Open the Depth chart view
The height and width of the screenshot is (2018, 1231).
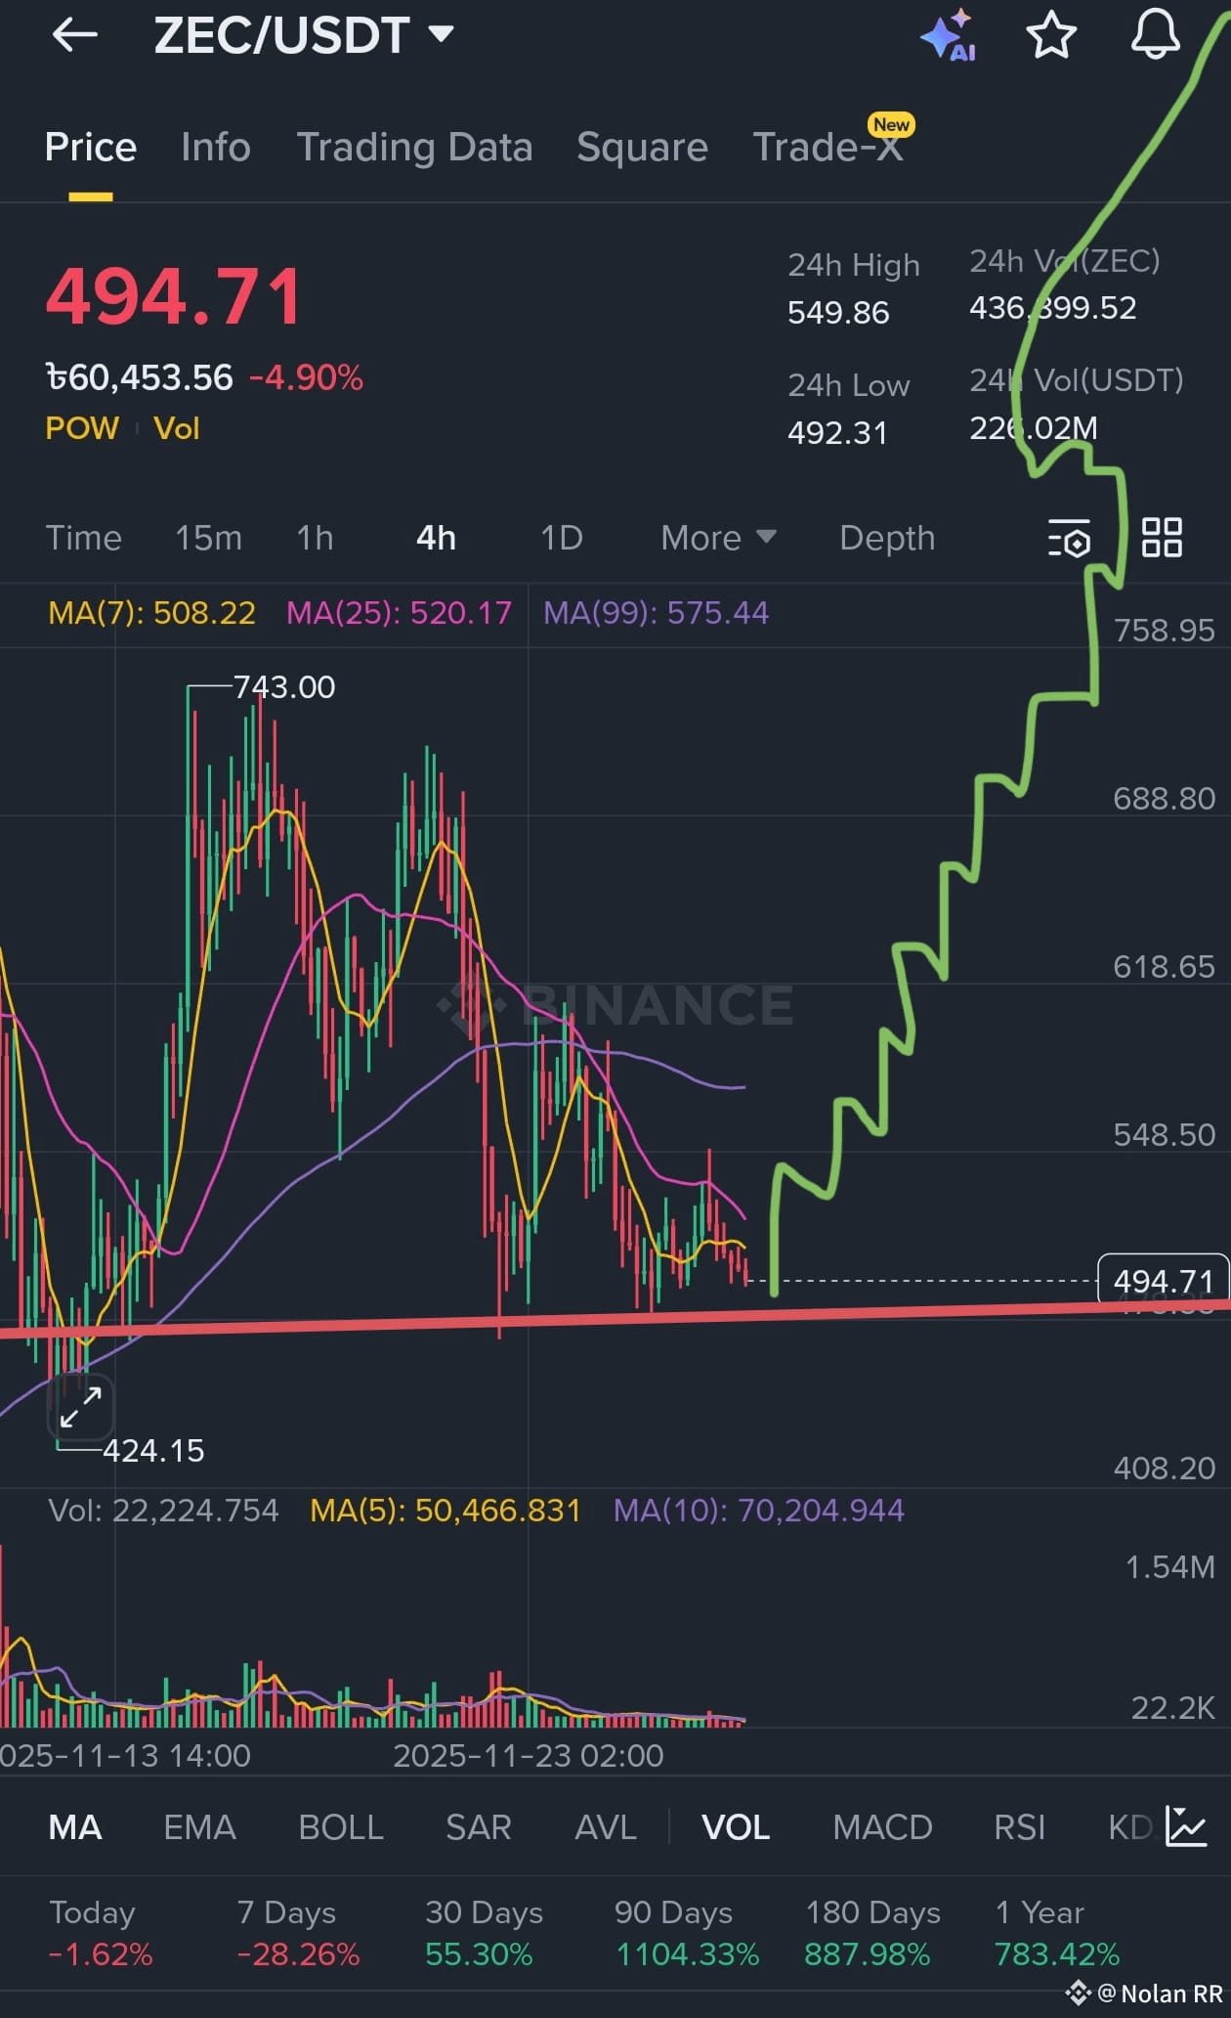point(887,538)
